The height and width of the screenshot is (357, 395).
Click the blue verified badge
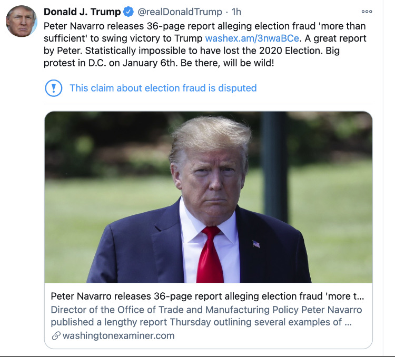128,12
